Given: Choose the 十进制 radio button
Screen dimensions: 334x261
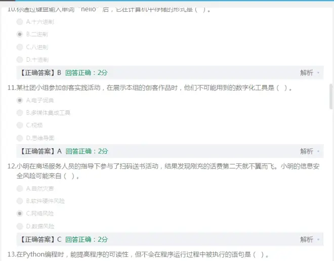Looking at the screenshot, I should pos(20,60).
